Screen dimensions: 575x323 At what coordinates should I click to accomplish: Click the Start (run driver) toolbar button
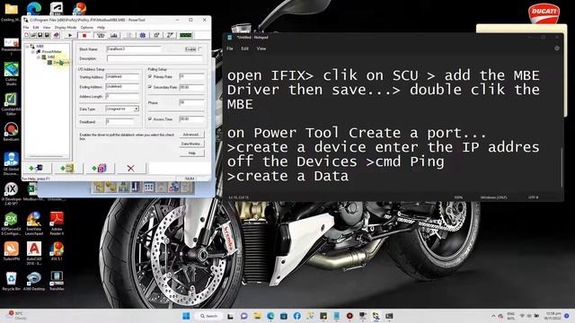click(70, 35)
